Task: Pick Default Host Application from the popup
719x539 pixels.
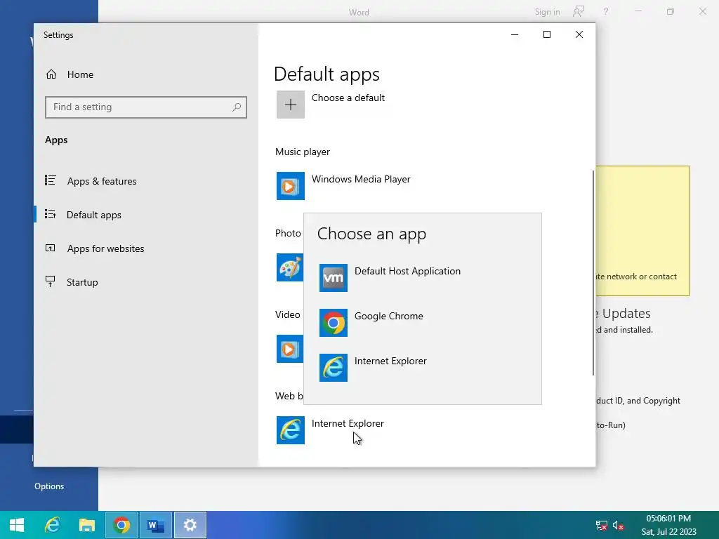Action: point(422,278)
